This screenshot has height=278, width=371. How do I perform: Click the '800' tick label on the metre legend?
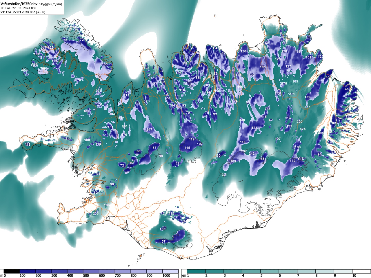click(134, 276)
